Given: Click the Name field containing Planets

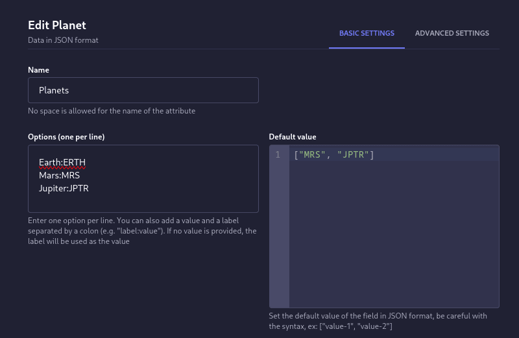Looking at the screenshot, I should 143,90.
